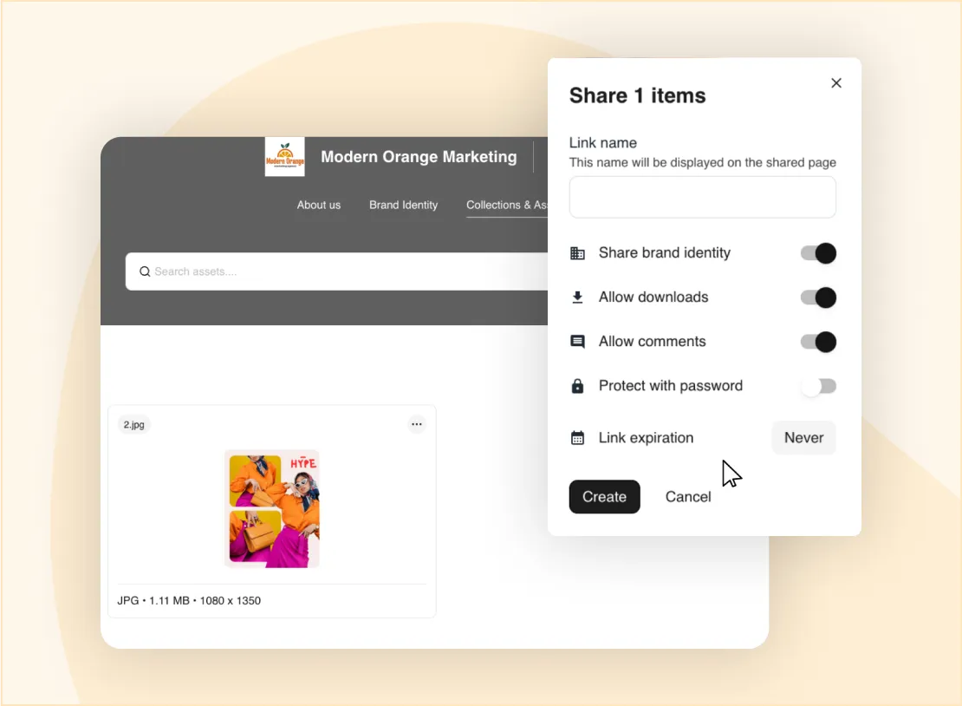This screenshot has width=962, height=706.
Task: Click the search magnifier icon
Action: pyautogui.click(x=145, y=271)
